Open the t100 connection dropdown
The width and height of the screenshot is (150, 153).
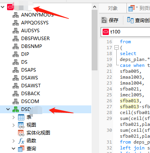pos(125,32)
